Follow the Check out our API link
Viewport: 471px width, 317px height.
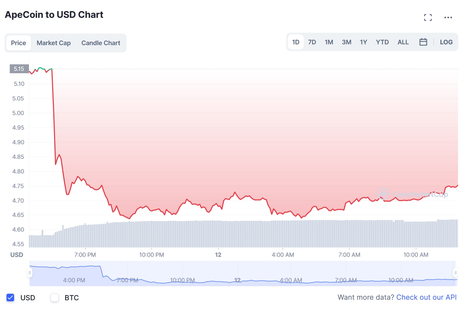pos(426,297)
